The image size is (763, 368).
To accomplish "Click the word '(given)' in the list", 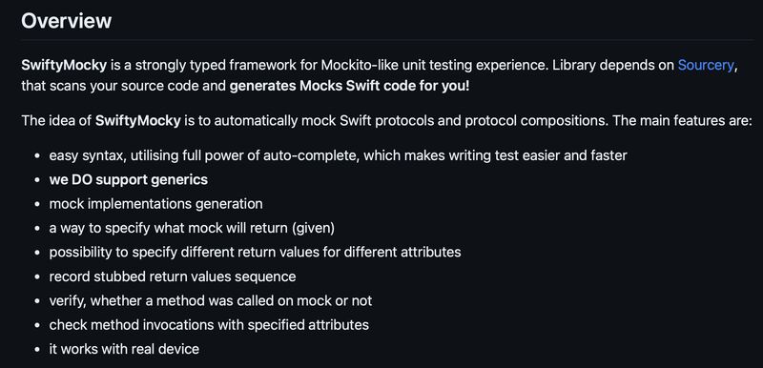I will coord(313,228).
